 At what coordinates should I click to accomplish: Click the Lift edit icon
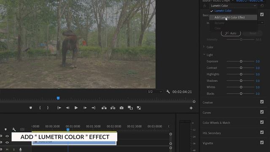pyautogui.click(x=104, y=108)
